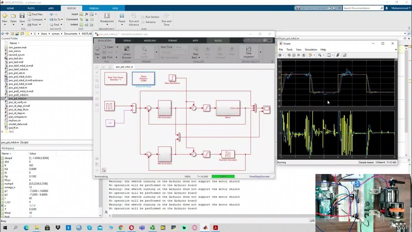The height and width of the screenshot is (232, 412).
Task: Open Chrome from taskbar
Action: coord(121,227)
